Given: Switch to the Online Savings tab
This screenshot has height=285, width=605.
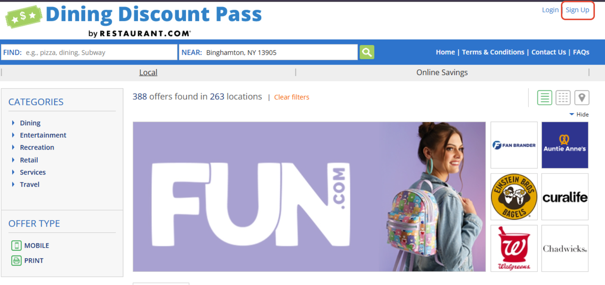Looking at the screenshot, I should (442, 72).
